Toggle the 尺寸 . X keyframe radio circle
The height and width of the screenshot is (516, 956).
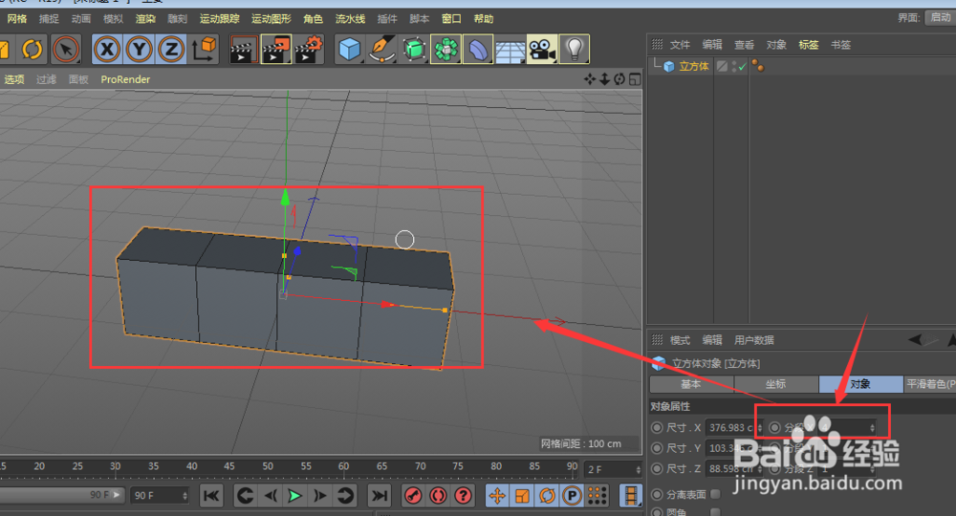[657, 428]
